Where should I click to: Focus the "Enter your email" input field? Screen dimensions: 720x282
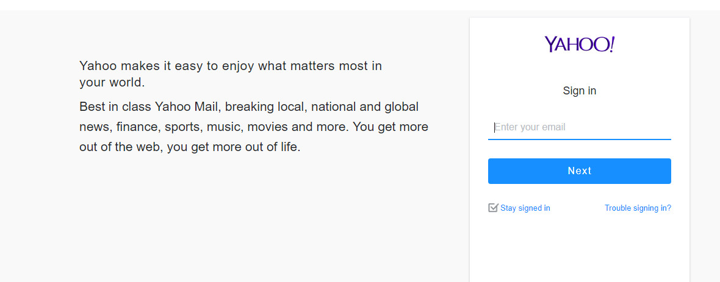click(x=580, y=127)
